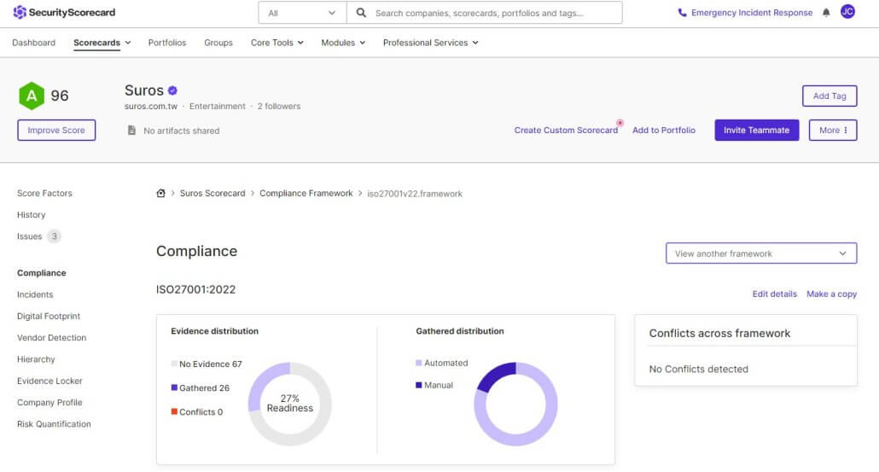Click the No artifacts shared text
The width and height of the screenshot is (879, 472).
[x=181, y=131]
